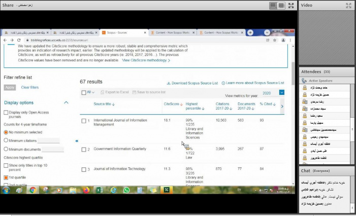Viewport: 356px width, 216px height.
Task: Click the Minimum documents input field
Action: (53, 149)
